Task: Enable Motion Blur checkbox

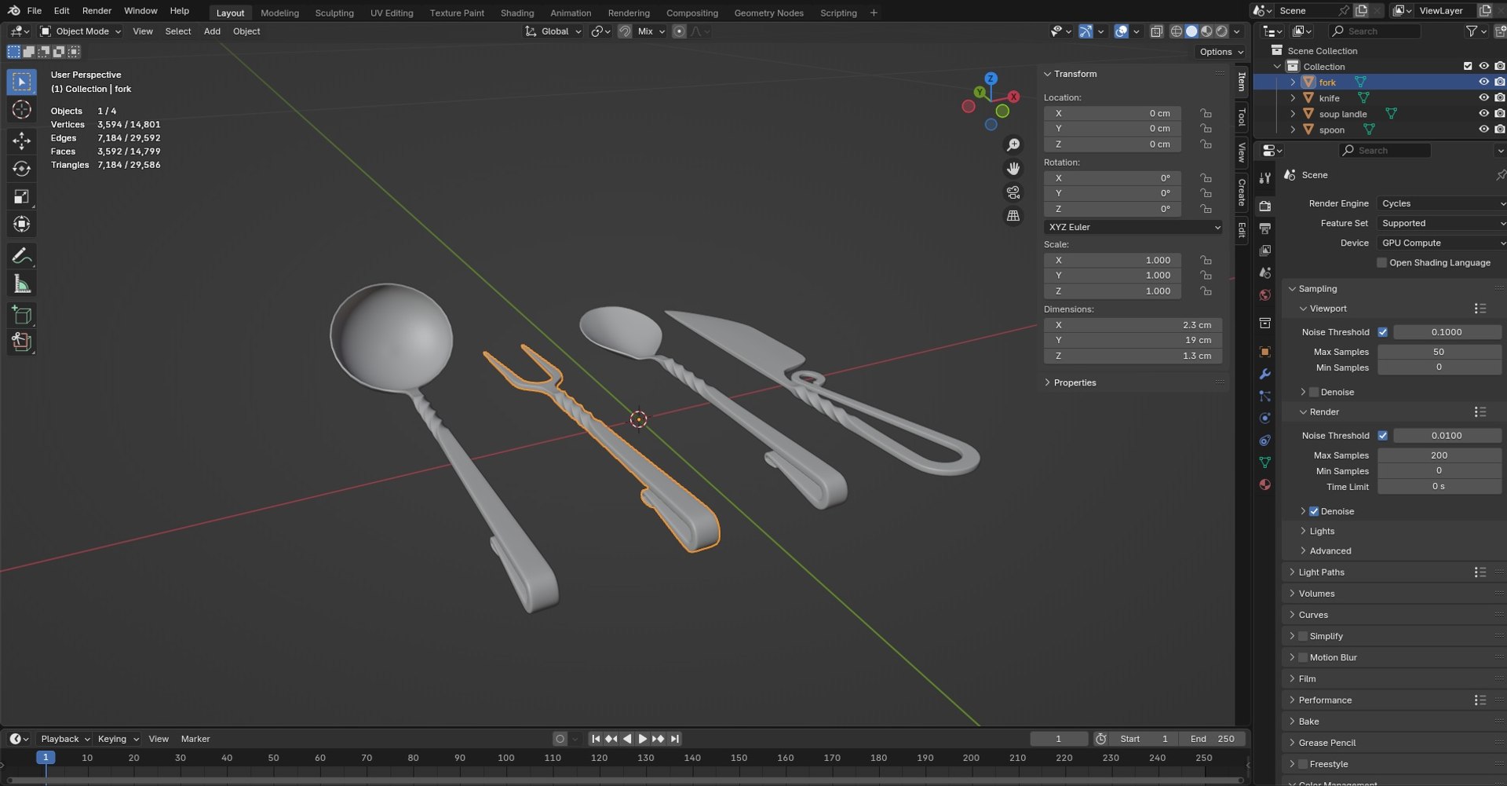Action: pyautogui.click(x=1303, y=657)
